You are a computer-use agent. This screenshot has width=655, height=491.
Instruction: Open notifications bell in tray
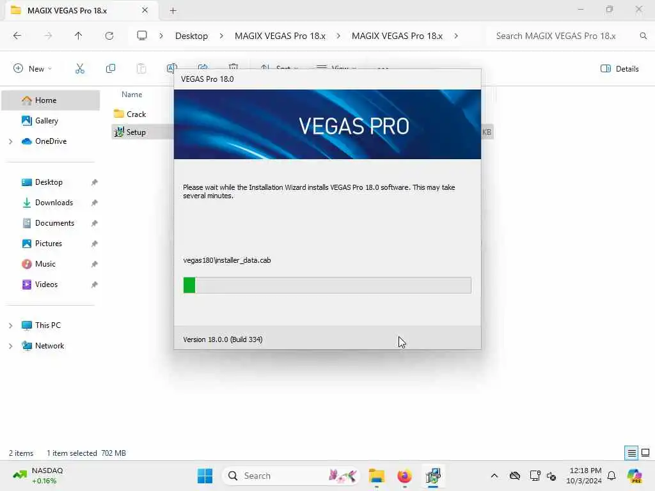612,476
